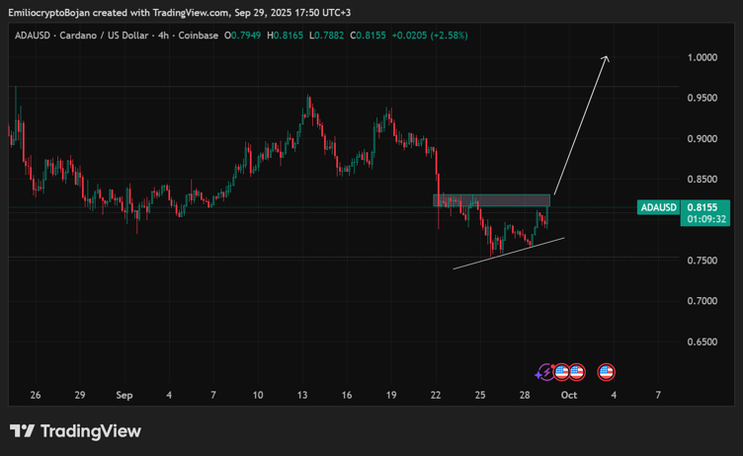Click the 1.0000 price axis label
The image size is (743, 456).
[x=702, y=58]
